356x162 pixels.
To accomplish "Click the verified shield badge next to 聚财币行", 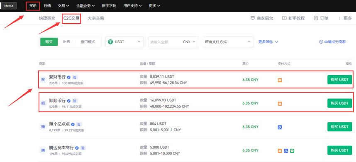I will (x=69, y=77).
